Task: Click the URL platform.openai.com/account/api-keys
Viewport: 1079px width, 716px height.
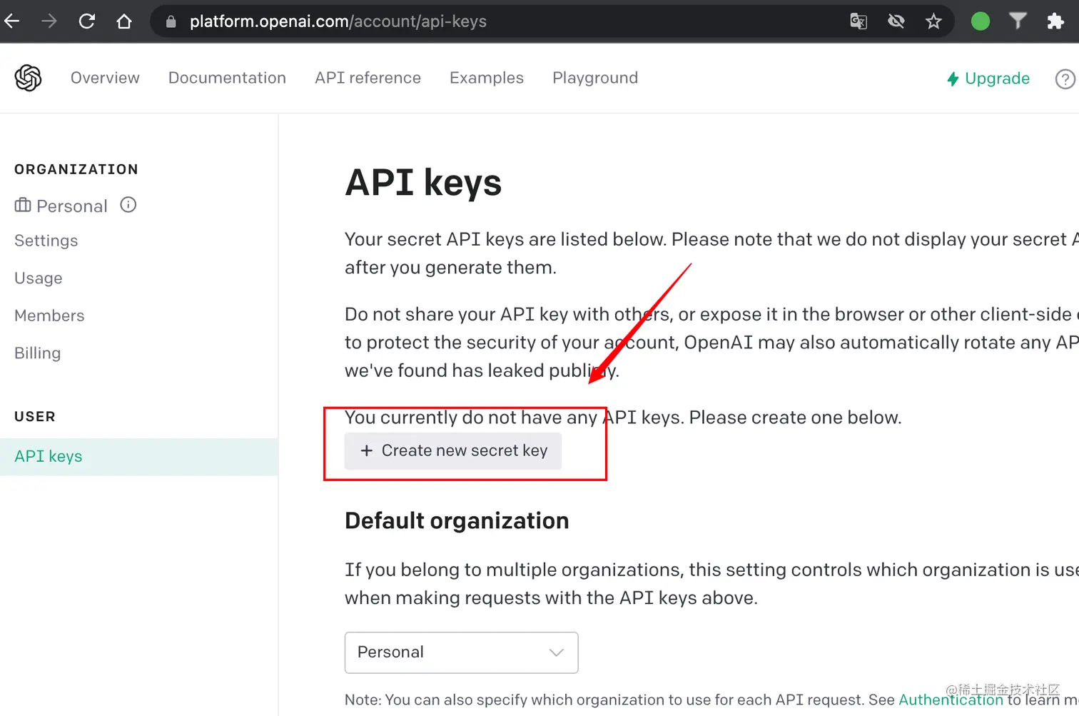Action: click(338, 21)
